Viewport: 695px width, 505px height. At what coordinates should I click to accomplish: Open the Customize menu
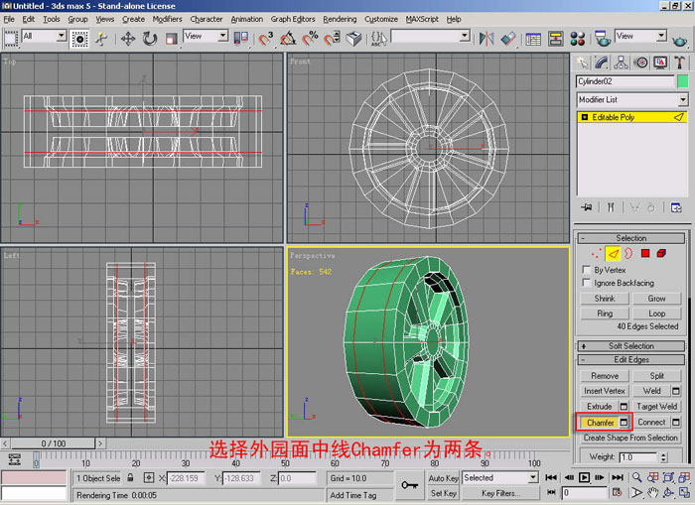(x=381, y=19)
